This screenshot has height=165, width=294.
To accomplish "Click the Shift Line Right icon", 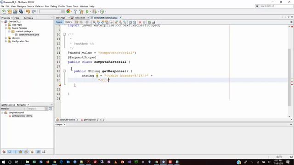I will click(135, 22).
